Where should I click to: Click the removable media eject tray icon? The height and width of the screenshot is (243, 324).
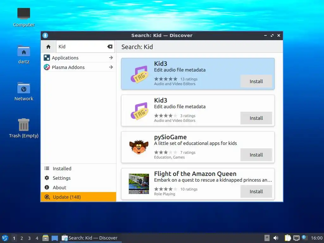click(x=267, y=238)
